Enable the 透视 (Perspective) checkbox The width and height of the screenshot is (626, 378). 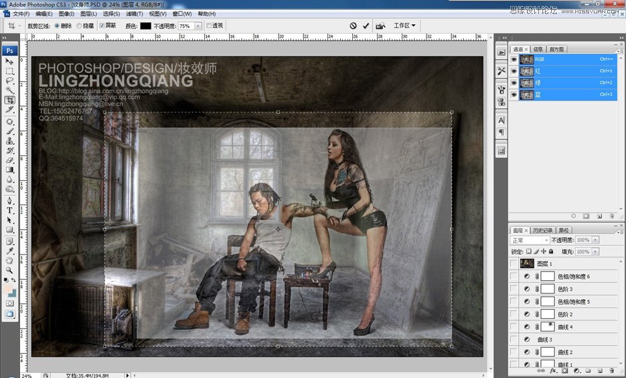pyautogui.click(x=209, y=25)
